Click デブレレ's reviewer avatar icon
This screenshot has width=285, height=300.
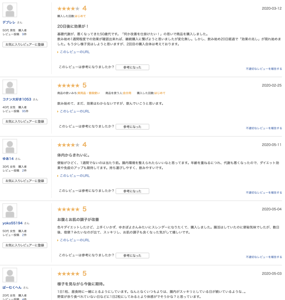pyautogui.click(x=10, y=10)
